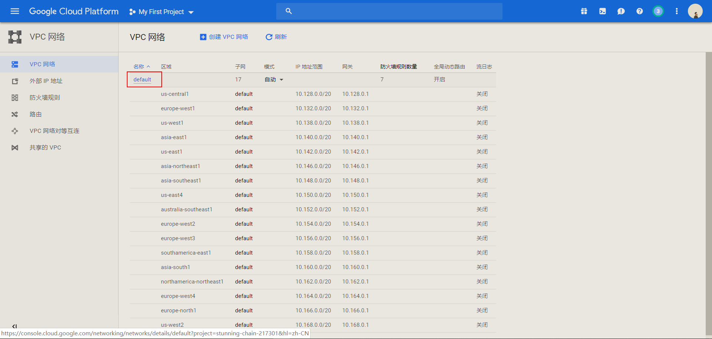The image size is (712, 339).
Task: Sort by 名称 column header
Action: tap(142, 67)
